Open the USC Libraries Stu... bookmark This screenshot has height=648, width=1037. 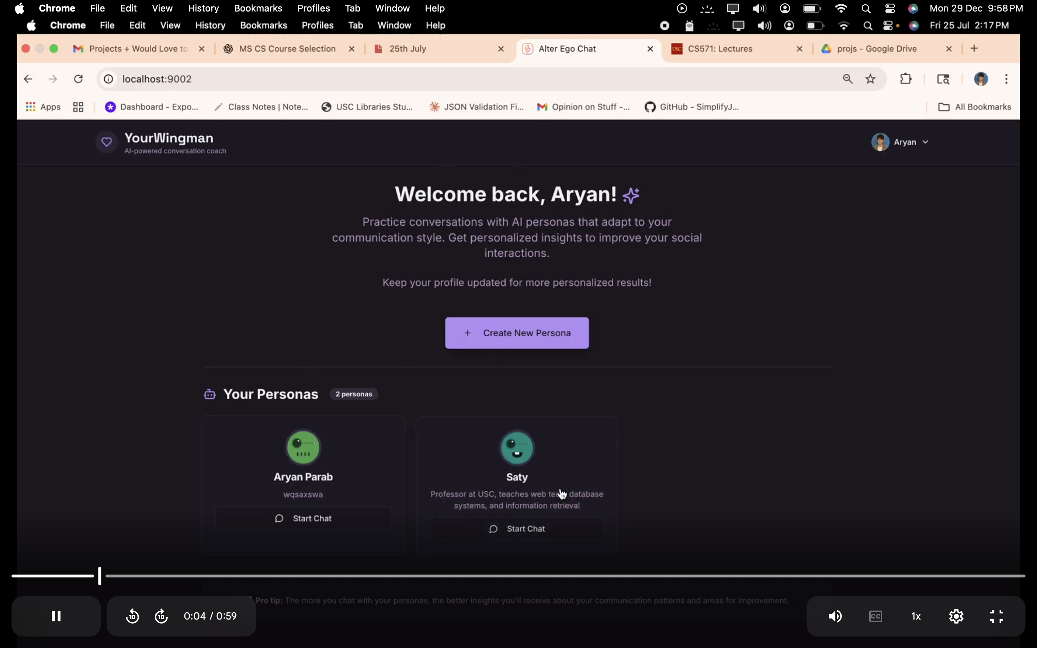click(368, 107)
